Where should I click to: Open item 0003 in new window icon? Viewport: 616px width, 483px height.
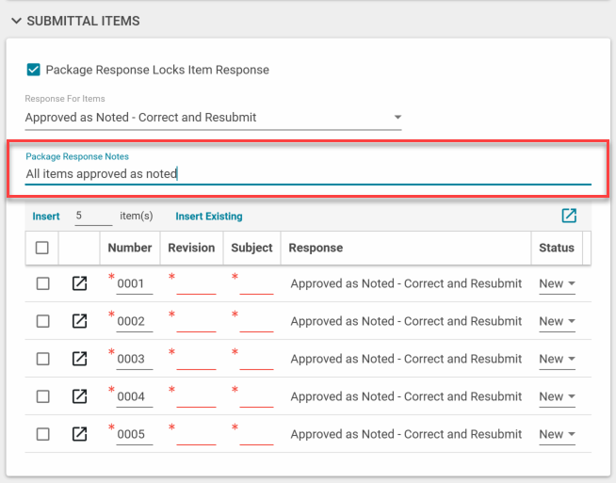[80, 359]
